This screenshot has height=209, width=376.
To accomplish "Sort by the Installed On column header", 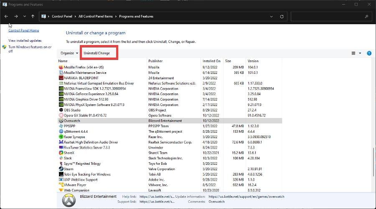I will [212, 61].
